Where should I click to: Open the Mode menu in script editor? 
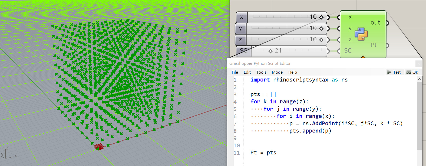click(277, 72)
